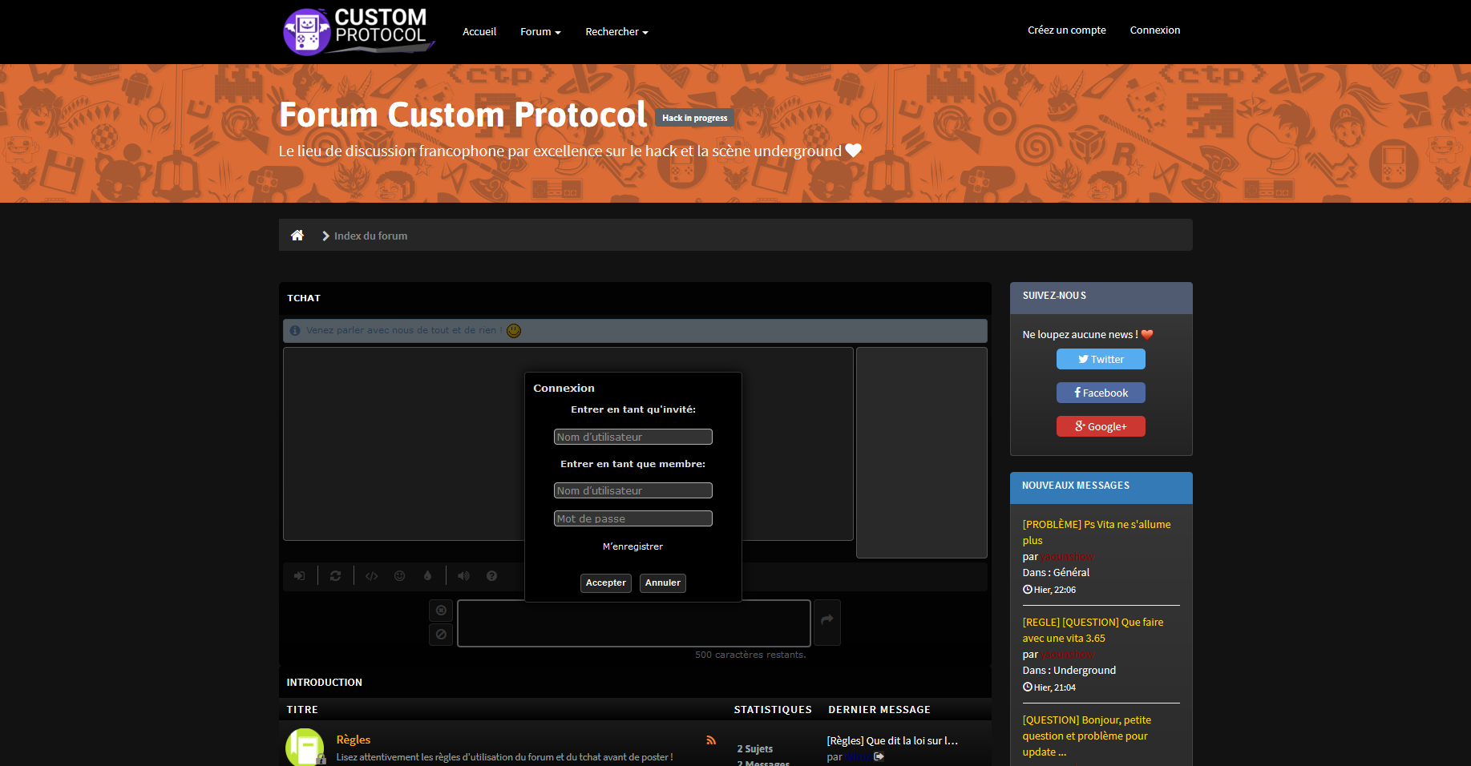
Task: Click the Accepter button
Action: (x=606, y=583)
